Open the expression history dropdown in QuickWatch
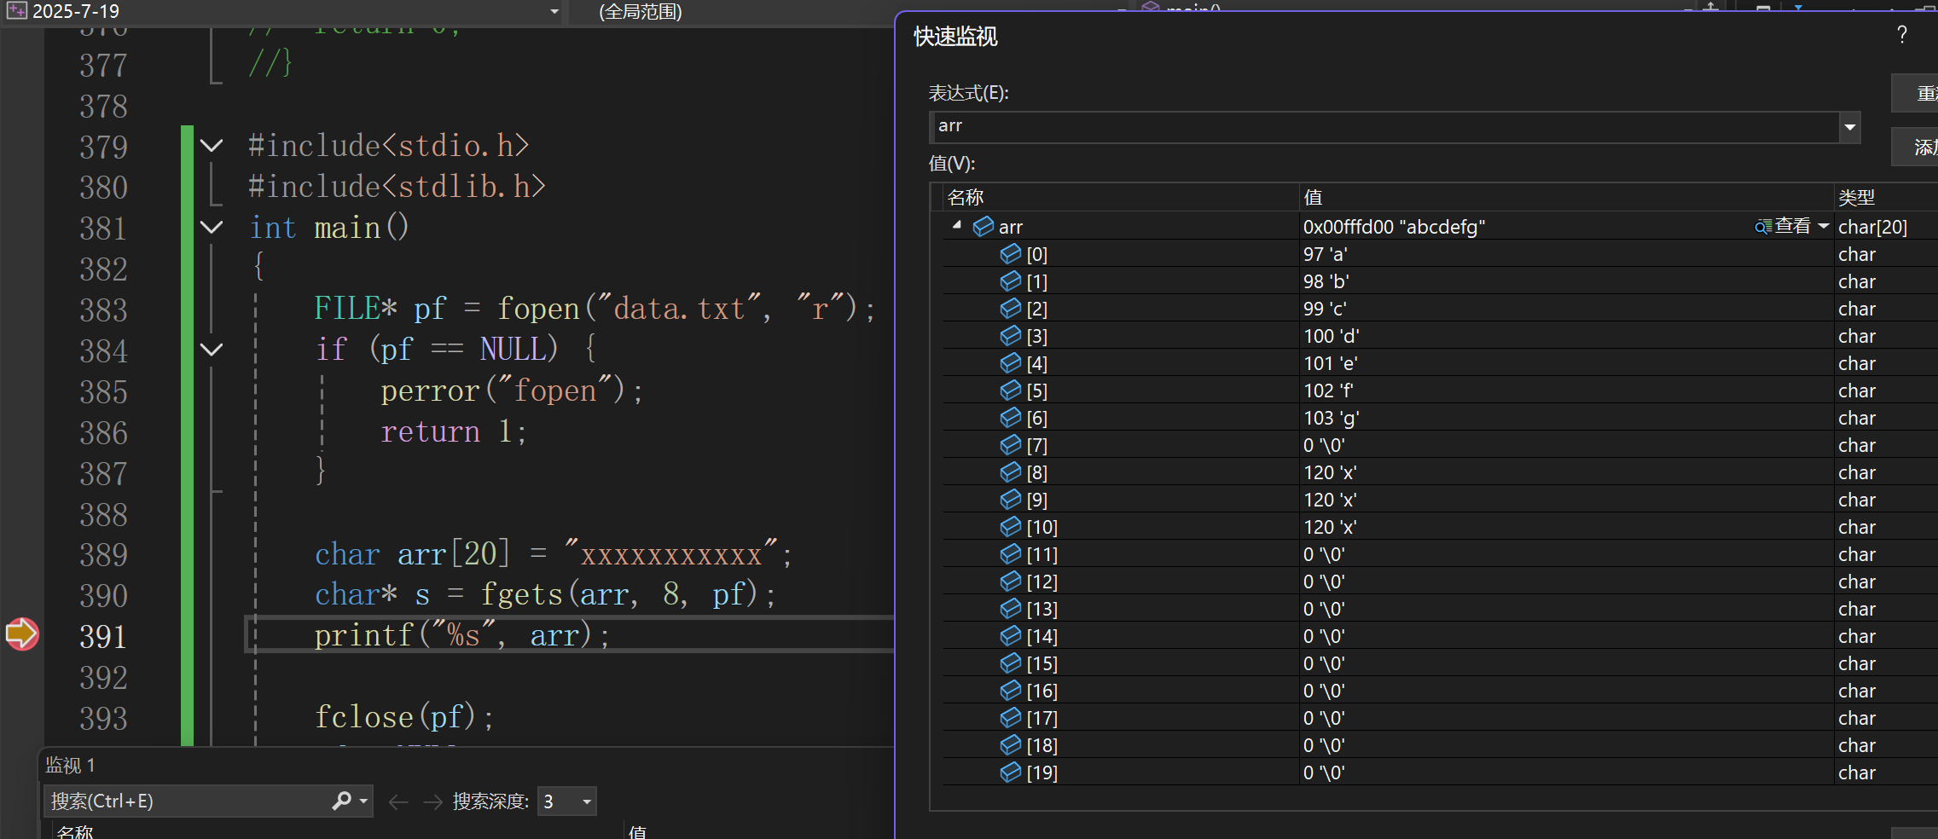1938x839 pixels. click(1849, 128)
